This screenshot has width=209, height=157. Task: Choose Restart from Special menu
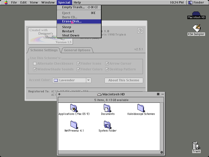click(x=79, y=31)
